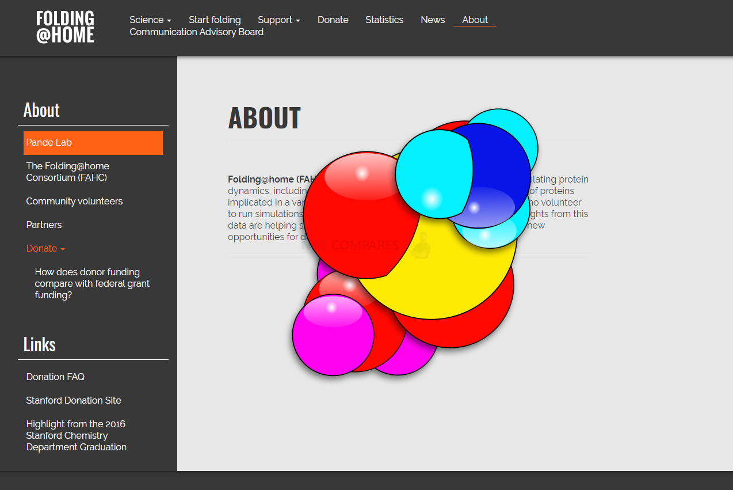Open The Folding@home Consortium (FAHC) link
The image size is (733, 490).
[68, 172]
